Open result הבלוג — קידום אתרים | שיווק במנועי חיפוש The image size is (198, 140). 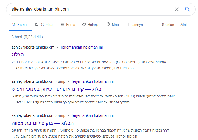point(58,89)
